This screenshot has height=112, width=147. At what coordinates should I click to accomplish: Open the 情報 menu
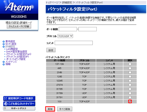8,64
